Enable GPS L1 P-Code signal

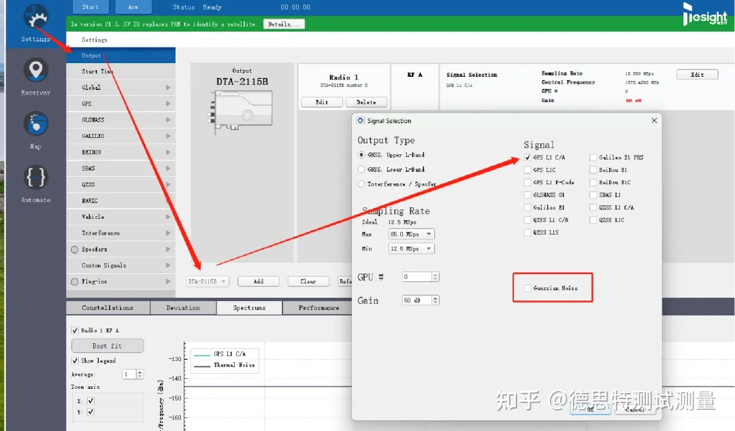click(x=527, y=182)
